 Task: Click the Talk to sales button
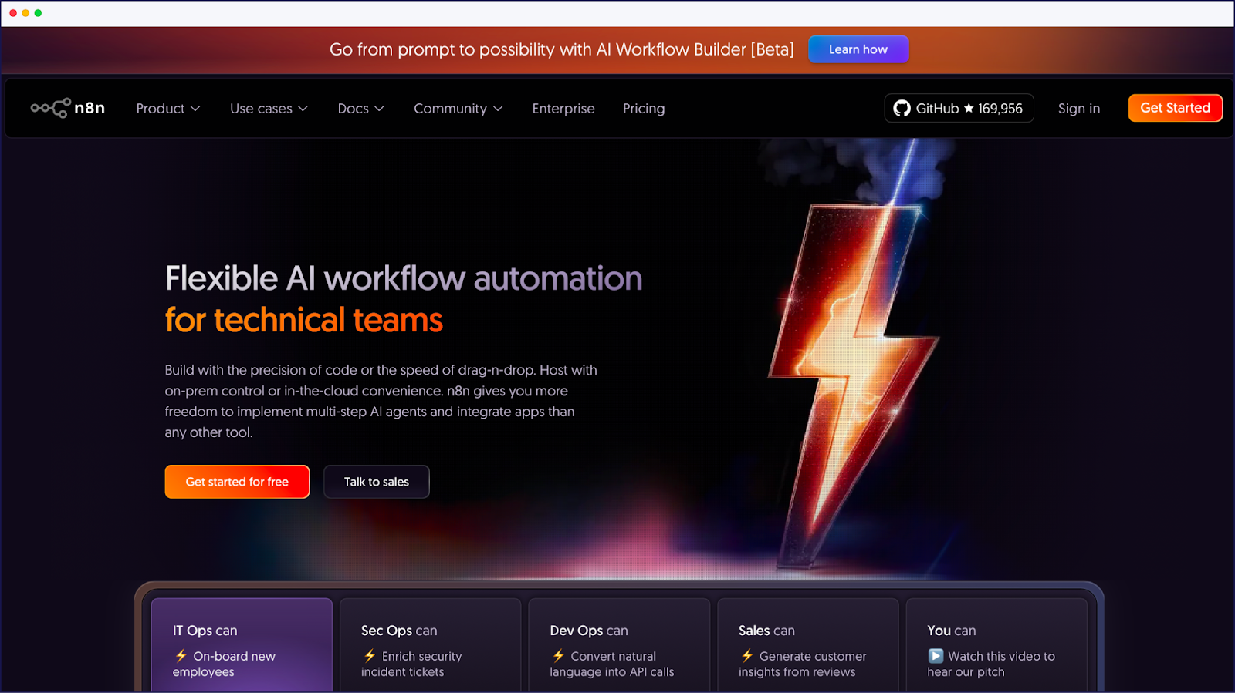(377, 482)
